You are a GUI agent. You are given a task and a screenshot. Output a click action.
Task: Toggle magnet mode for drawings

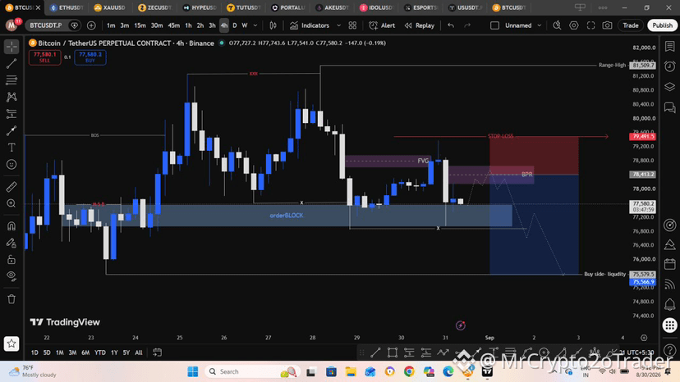(11, 225)
